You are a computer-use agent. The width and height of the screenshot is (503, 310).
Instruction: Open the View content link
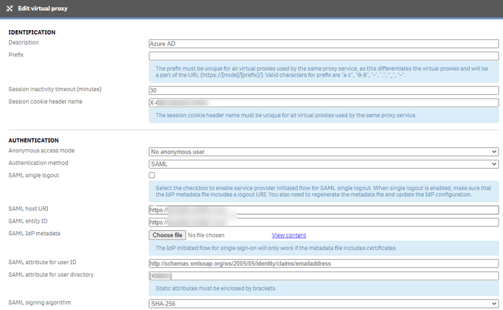[289, 235]
